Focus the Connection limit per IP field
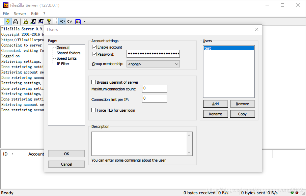This screenshot has width=306, height=196. [155, 99]
